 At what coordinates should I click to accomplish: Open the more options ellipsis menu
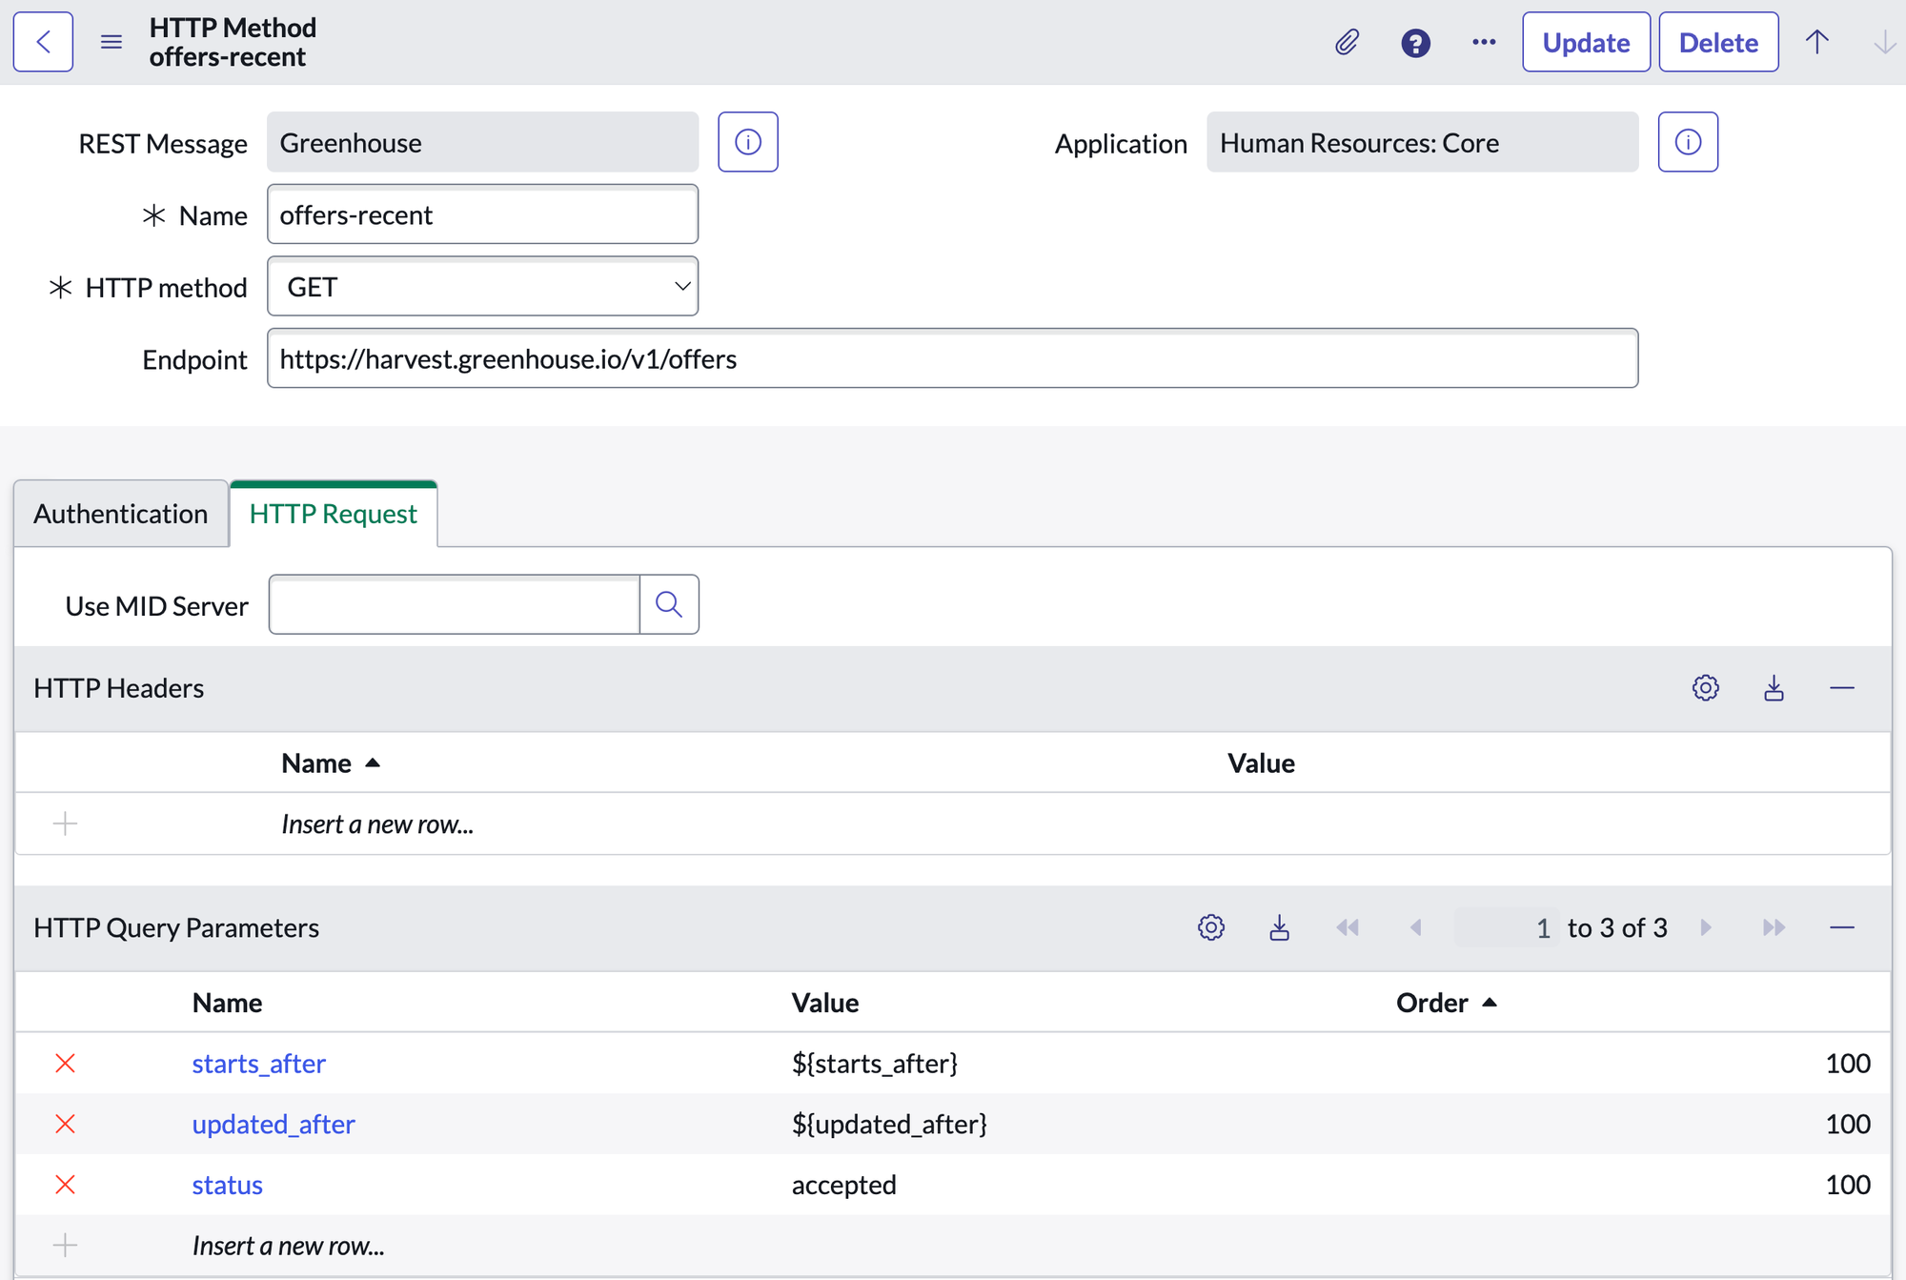point(1484,42)
